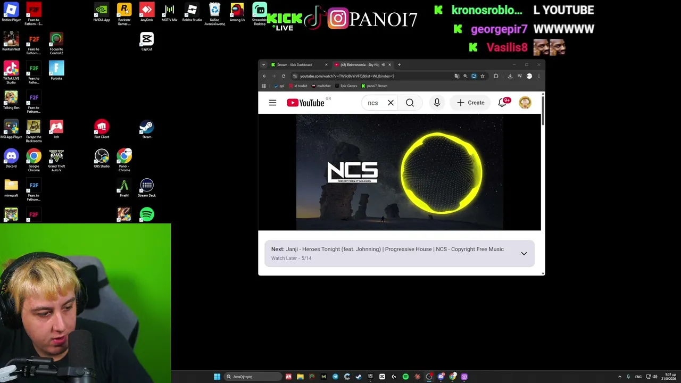
Task: Launch NVIDIA App from the desktop
Action: 102,13
